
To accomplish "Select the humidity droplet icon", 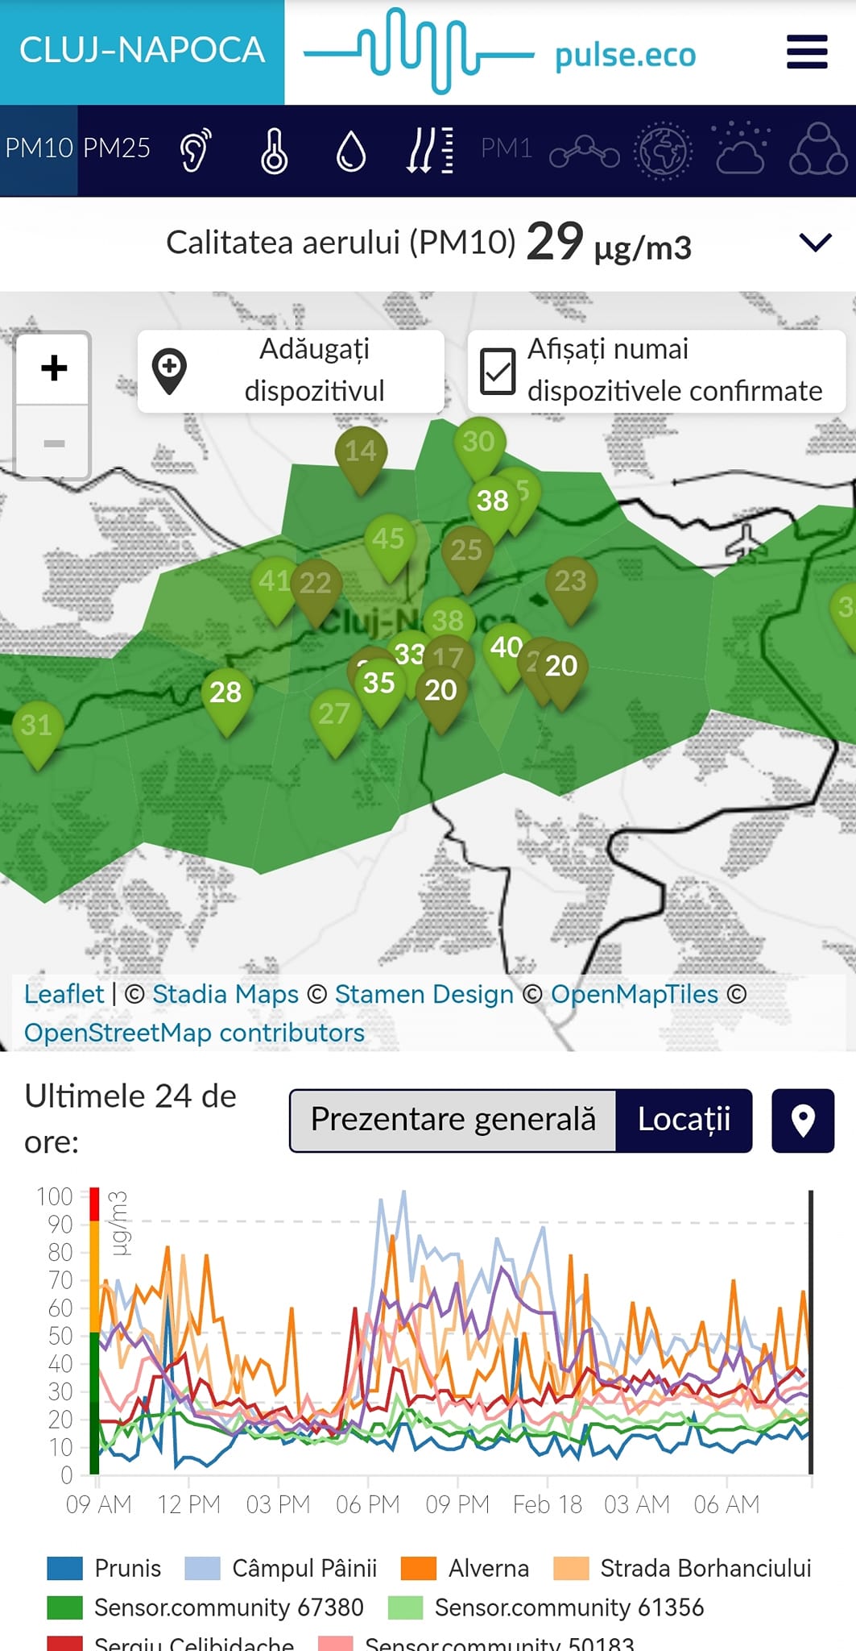I will pos(351,150).
